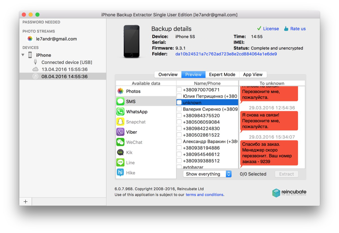Open the Show everything dropdown
339x233 pixels.
207,174
